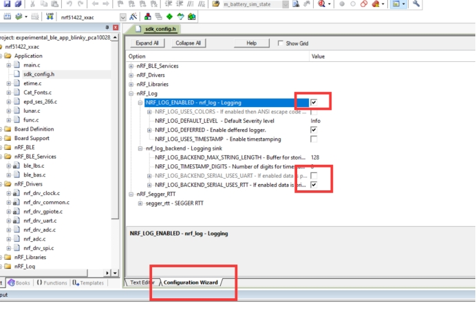Click the Navigate Backward arrow
Viewport: 476px width, 314px height.
95,3
